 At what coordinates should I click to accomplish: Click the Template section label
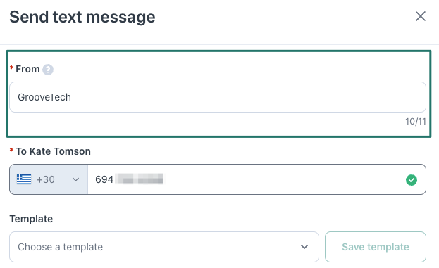click(31, 219)
